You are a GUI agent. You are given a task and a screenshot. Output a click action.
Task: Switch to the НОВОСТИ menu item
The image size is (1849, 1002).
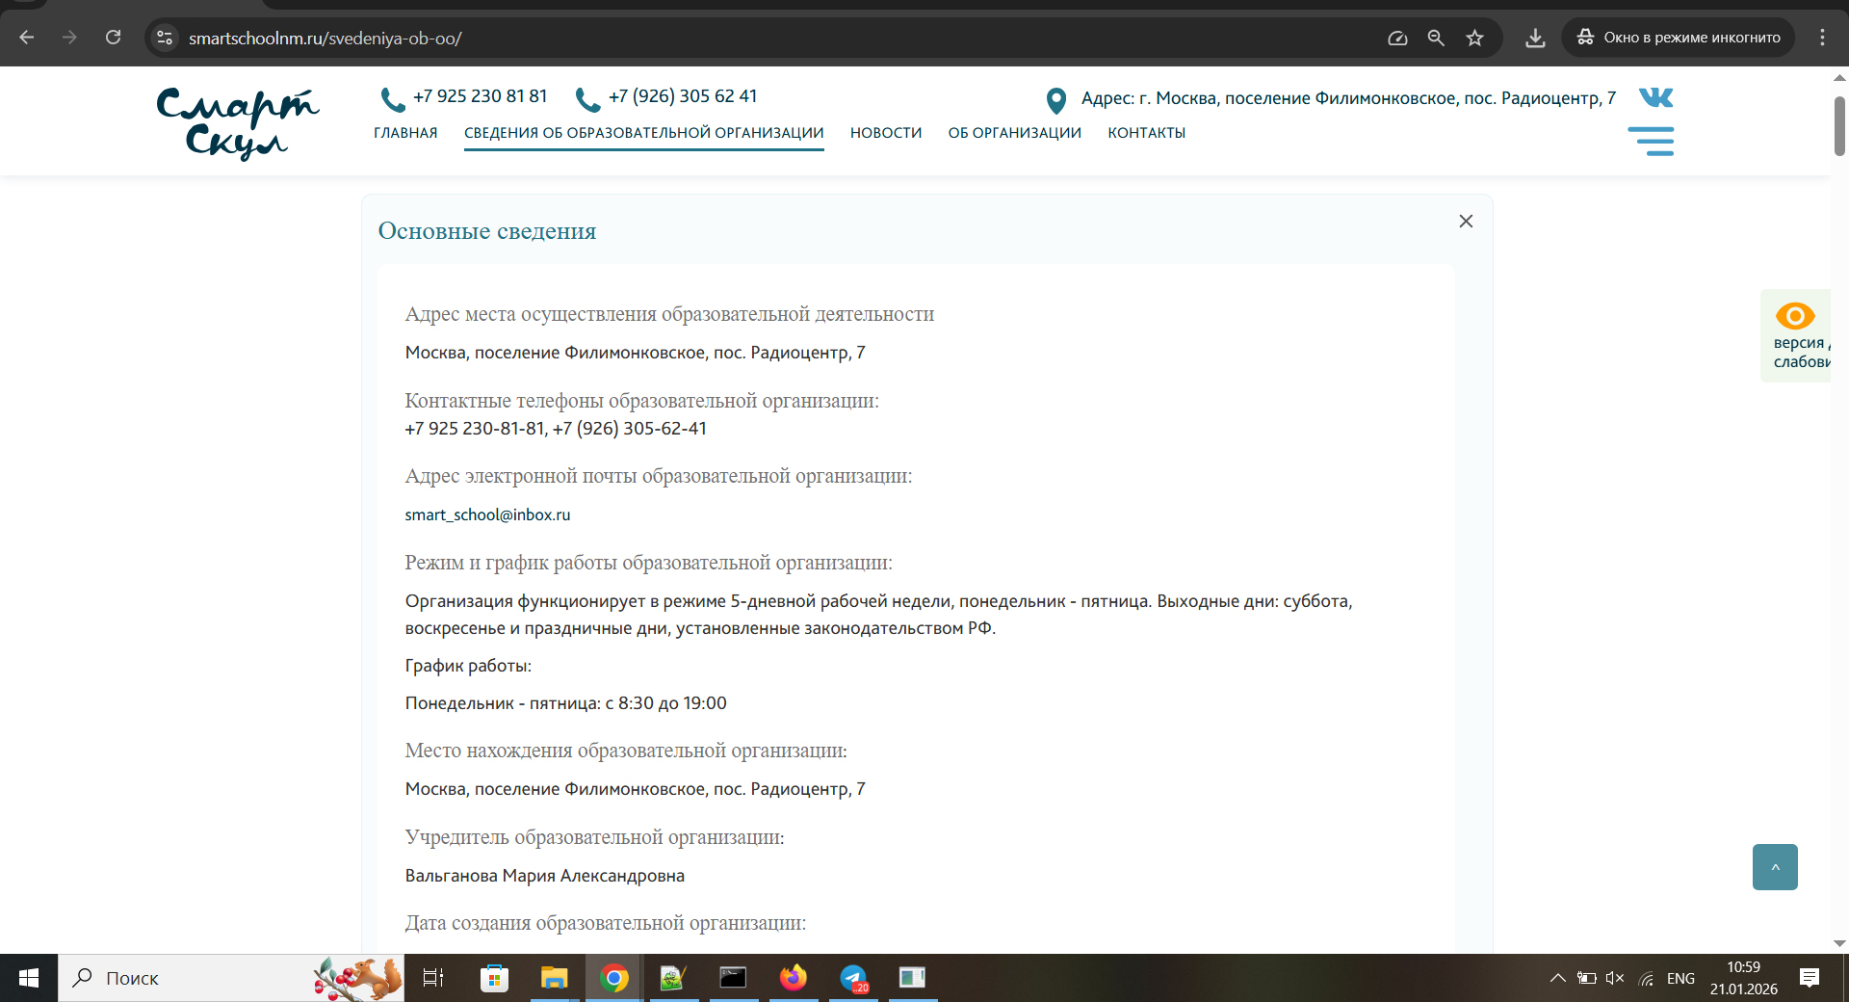pyautogui.click(x=885, y=133)
